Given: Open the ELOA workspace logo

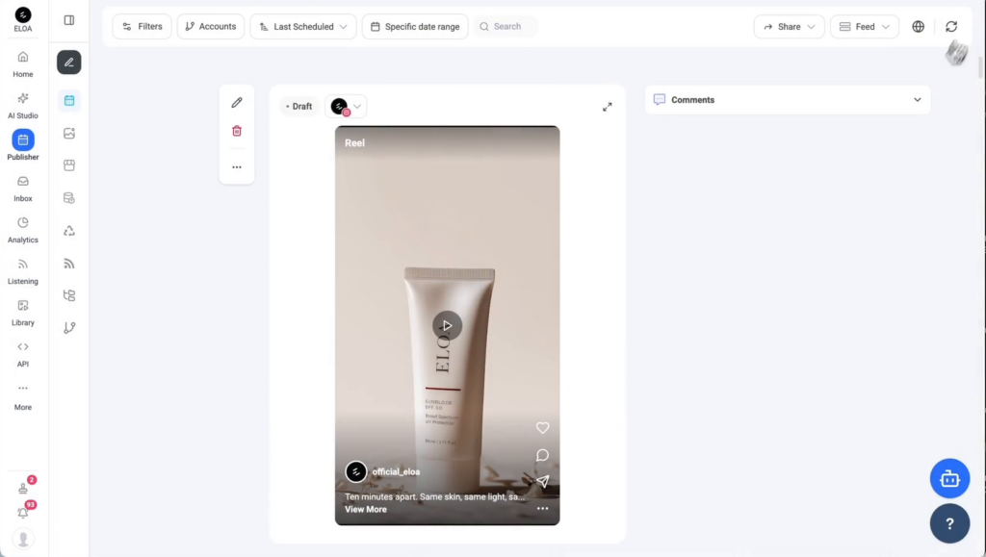Looking at the screenshot, I should click(23, 19).
